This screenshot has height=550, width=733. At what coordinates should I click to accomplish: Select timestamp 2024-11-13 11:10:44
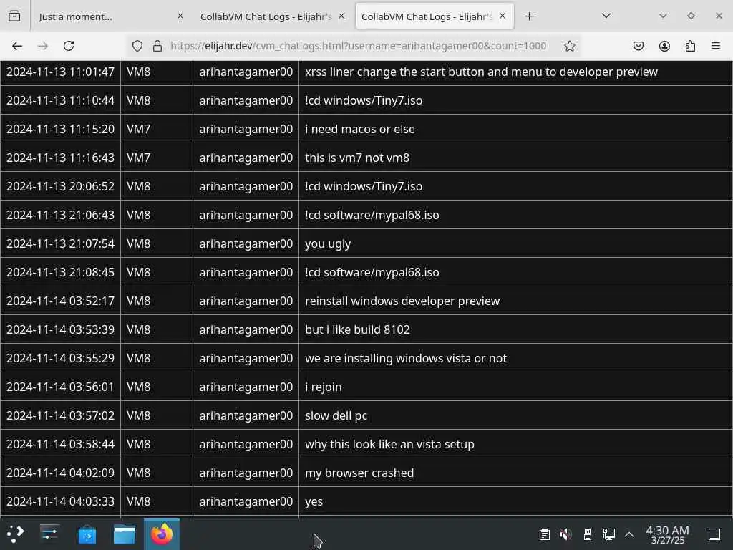pyautogui.click(x=60, y=100)
